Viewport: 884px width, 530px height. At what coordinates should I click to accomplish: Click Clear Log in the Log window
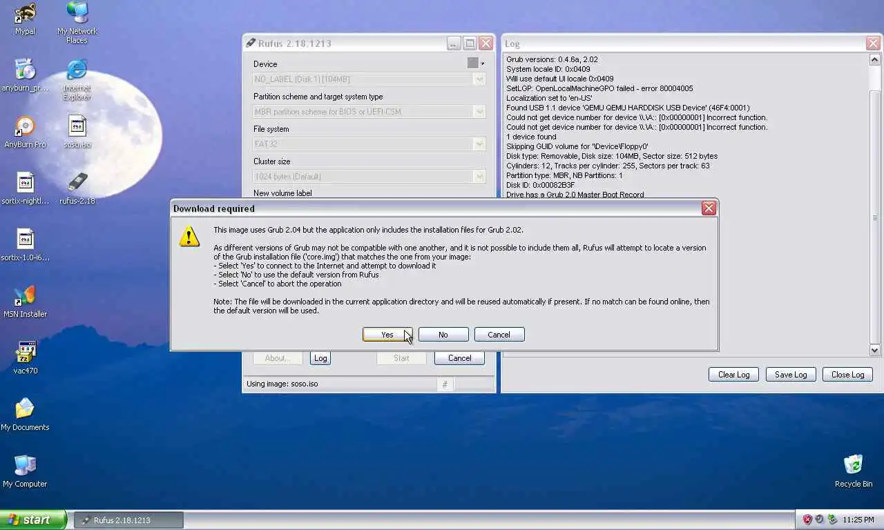tap(733, 375)
